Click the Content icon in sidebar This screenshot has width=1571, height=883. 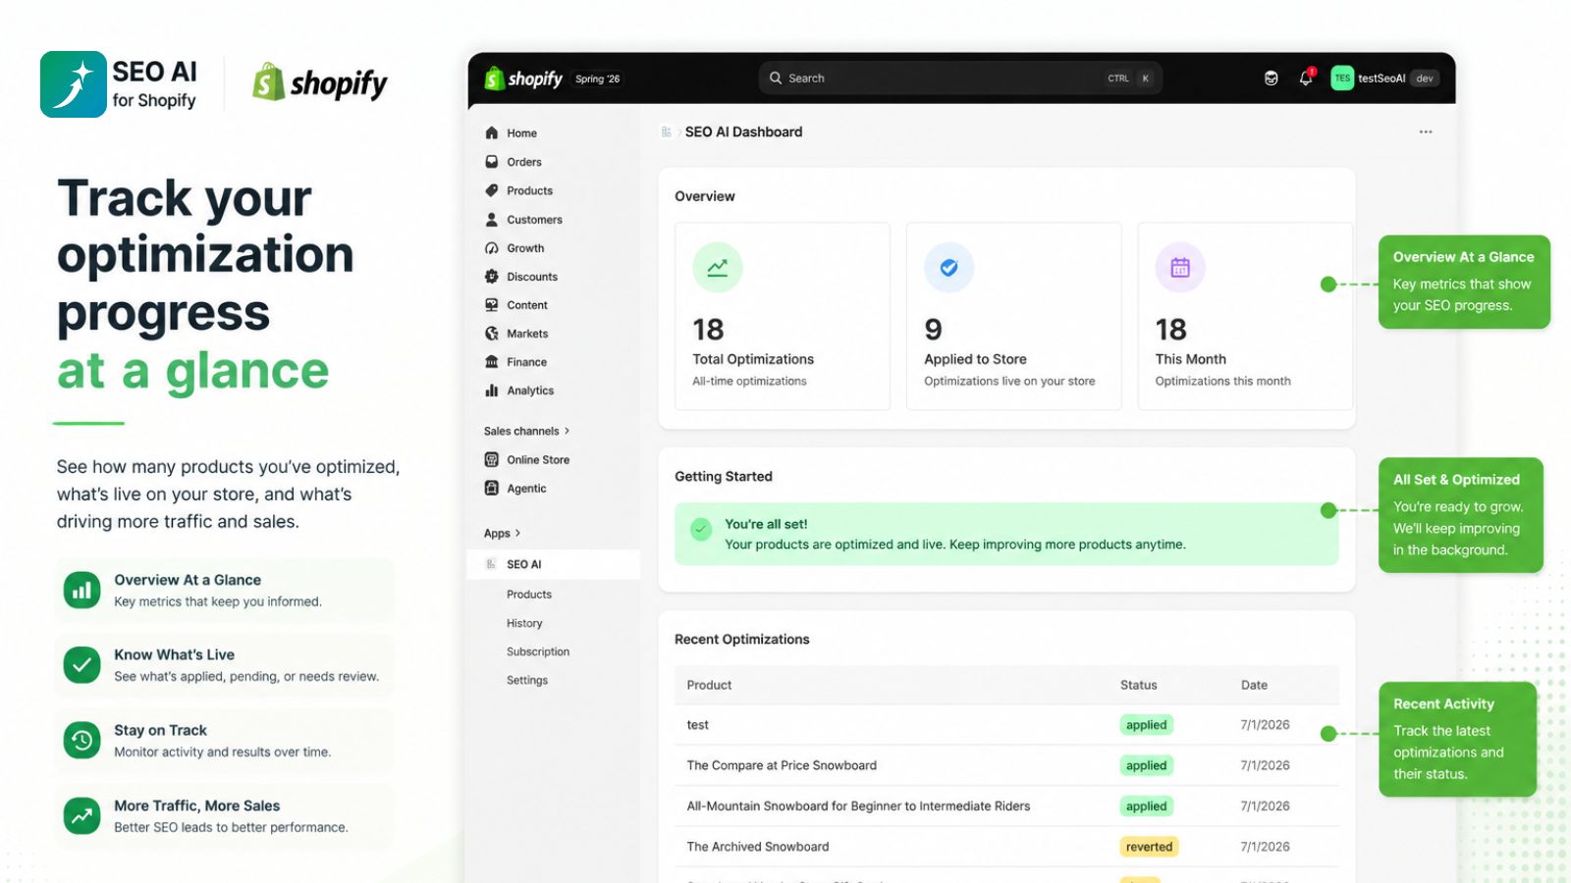tap(492, 305)
